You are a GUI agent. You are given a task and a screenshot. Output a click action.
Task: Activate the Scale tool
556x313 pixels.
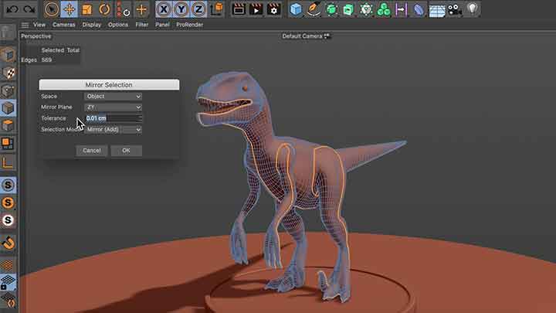(86, 9)
